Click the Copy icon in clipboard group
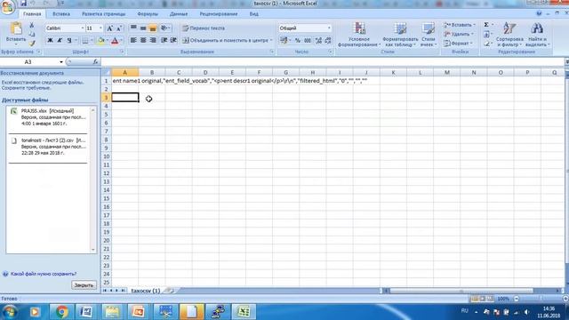 pos(32,34)
